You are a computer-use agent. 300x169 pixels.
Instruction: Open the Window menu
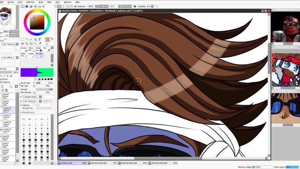[67, 2]
